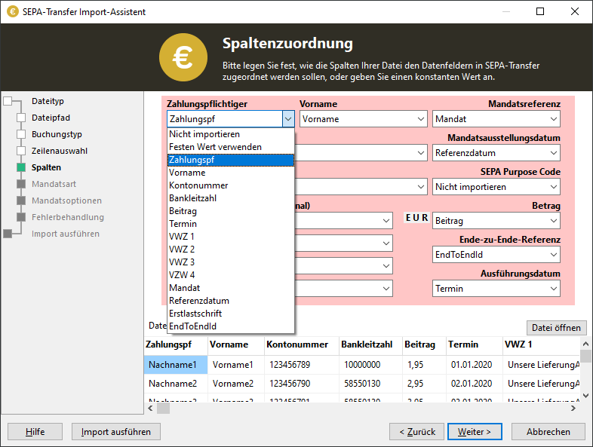
Task: Select 'Vorname' from the open list
Action: 231,173
